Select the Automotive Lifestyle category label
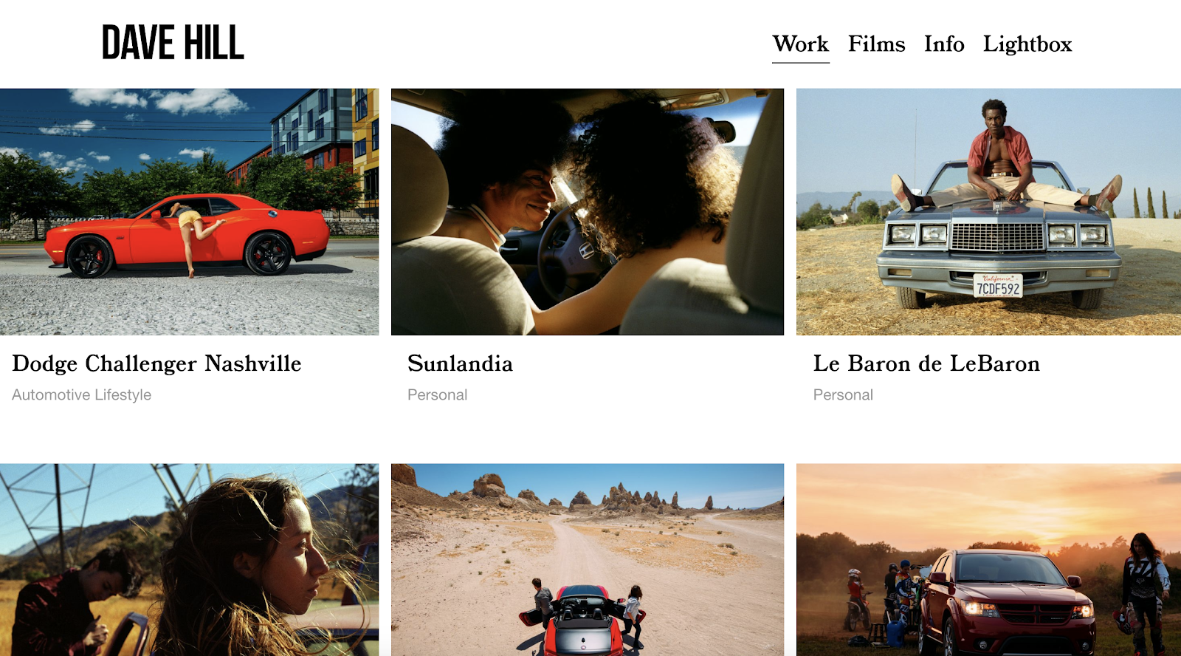The image size is (1181, 656). click(81, 394)
